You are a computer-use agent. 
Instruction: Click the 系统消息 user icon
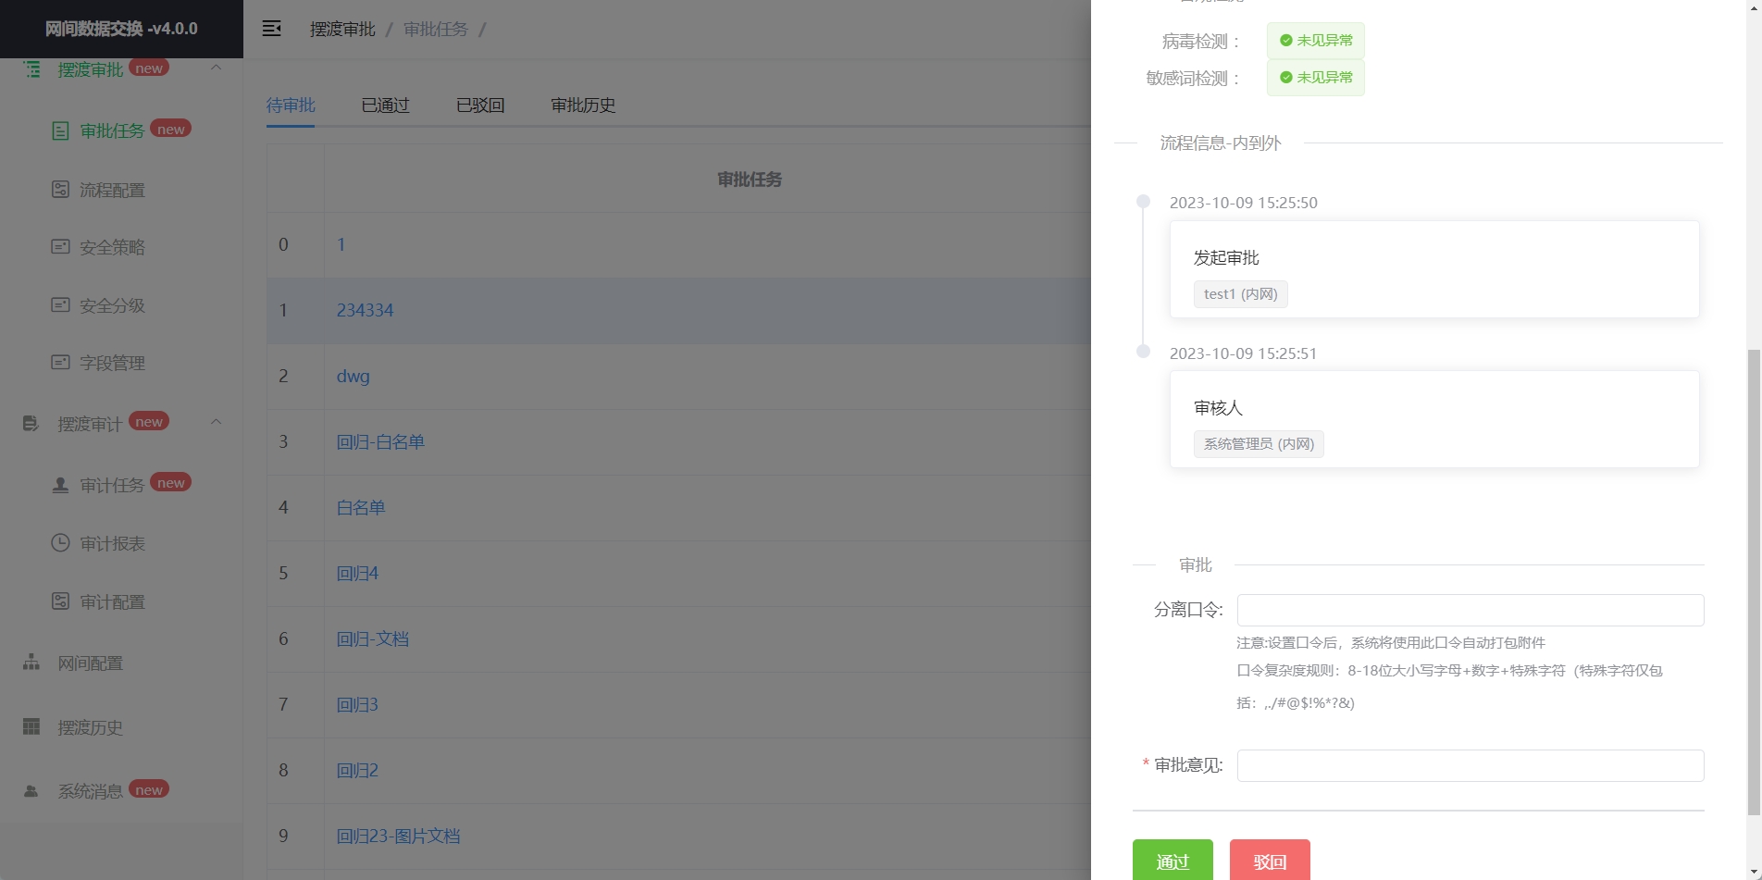pos(31,791)
